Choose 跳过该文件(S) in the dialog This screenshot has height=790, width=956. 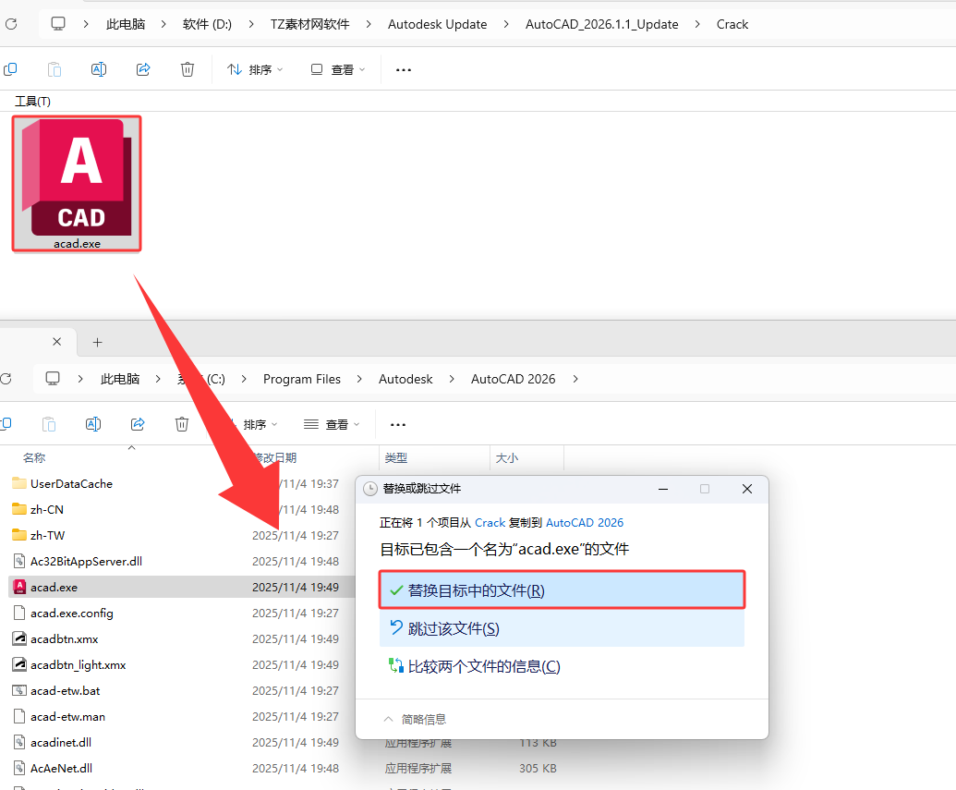[x=562, y=628]
